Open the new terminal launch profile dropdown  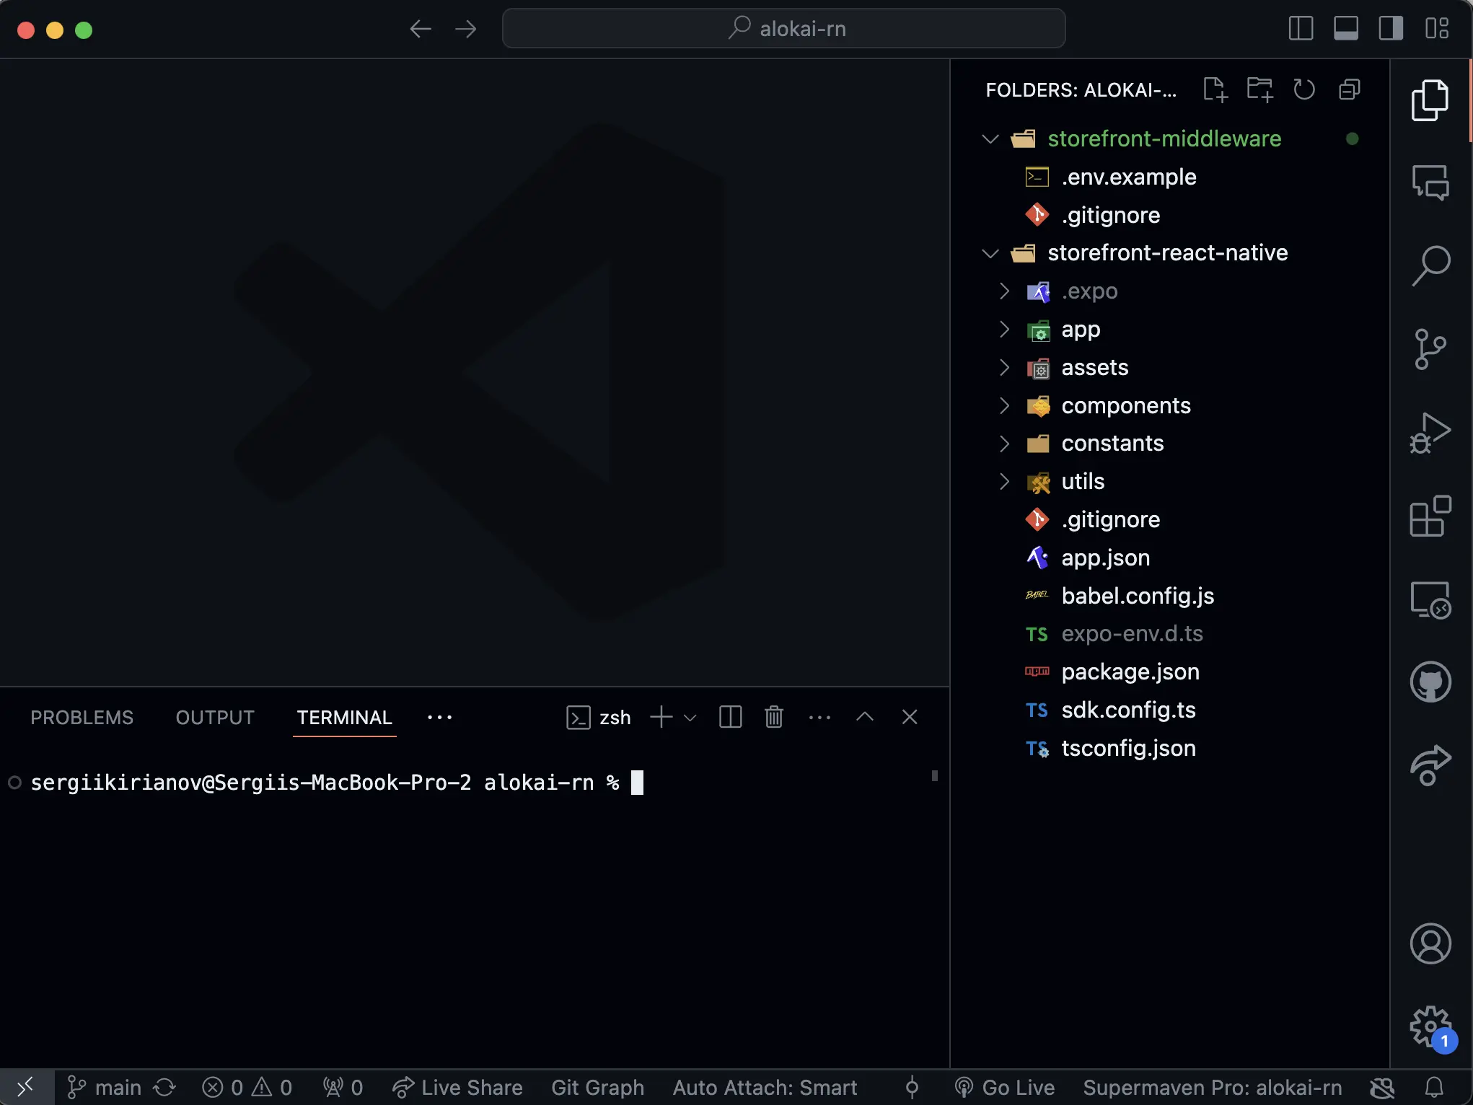pyautogui.click(x=690, y=718)
